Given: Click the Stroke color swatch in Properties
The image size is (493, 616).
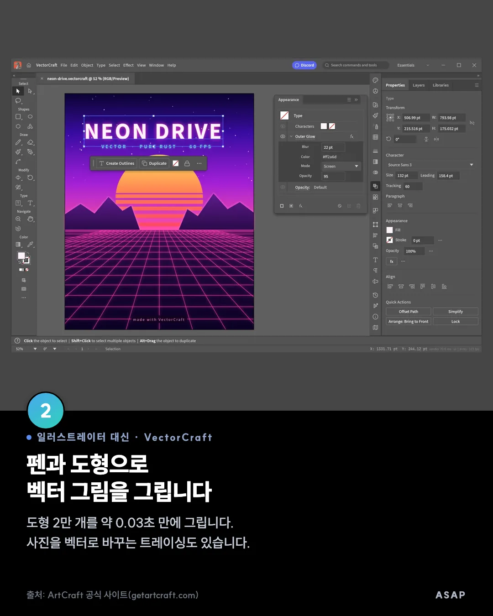Looking at the screenshot, I should point(390,240).
